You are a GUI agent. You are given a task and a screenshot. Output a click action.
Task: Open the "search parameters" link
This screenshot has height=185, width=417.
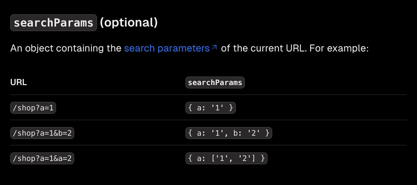click(167, 48)
